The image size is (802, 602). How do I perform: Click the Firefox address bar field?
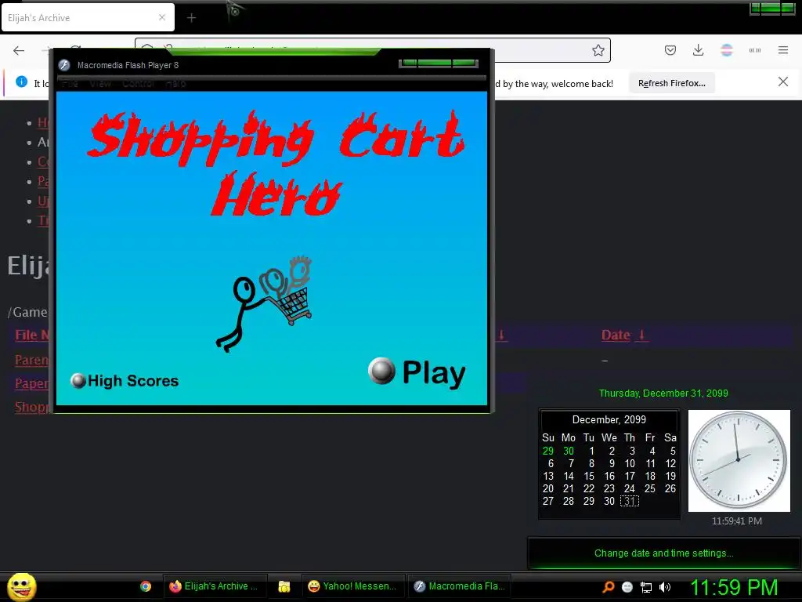click(x=372, y=50)
